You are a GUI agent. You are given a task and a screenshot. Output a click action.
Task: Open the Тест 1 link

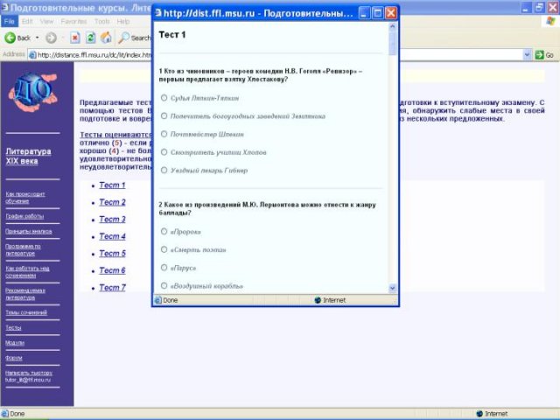[x=112, y=185]
